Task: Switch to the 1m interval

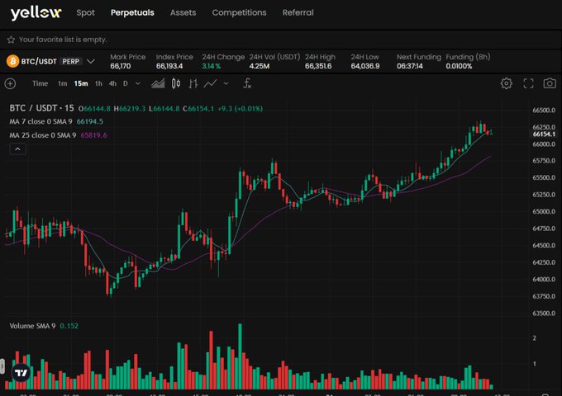Action: point(62,83)
